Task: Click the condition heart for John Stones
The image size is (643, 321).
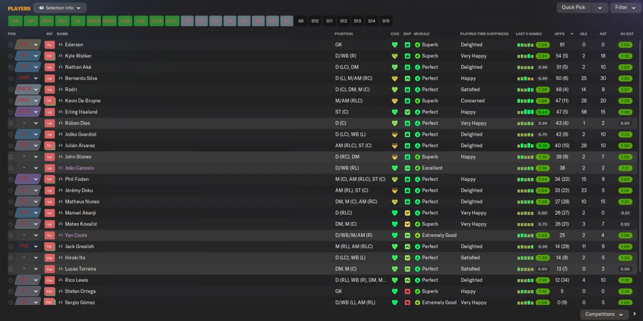Action: 395,157
